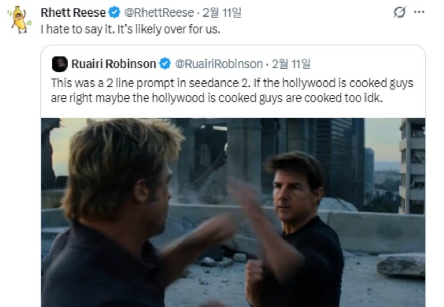Play the rooftop fight video thumbnail
This screenshot has height=307, width=444.
click(x=233, y=212)
